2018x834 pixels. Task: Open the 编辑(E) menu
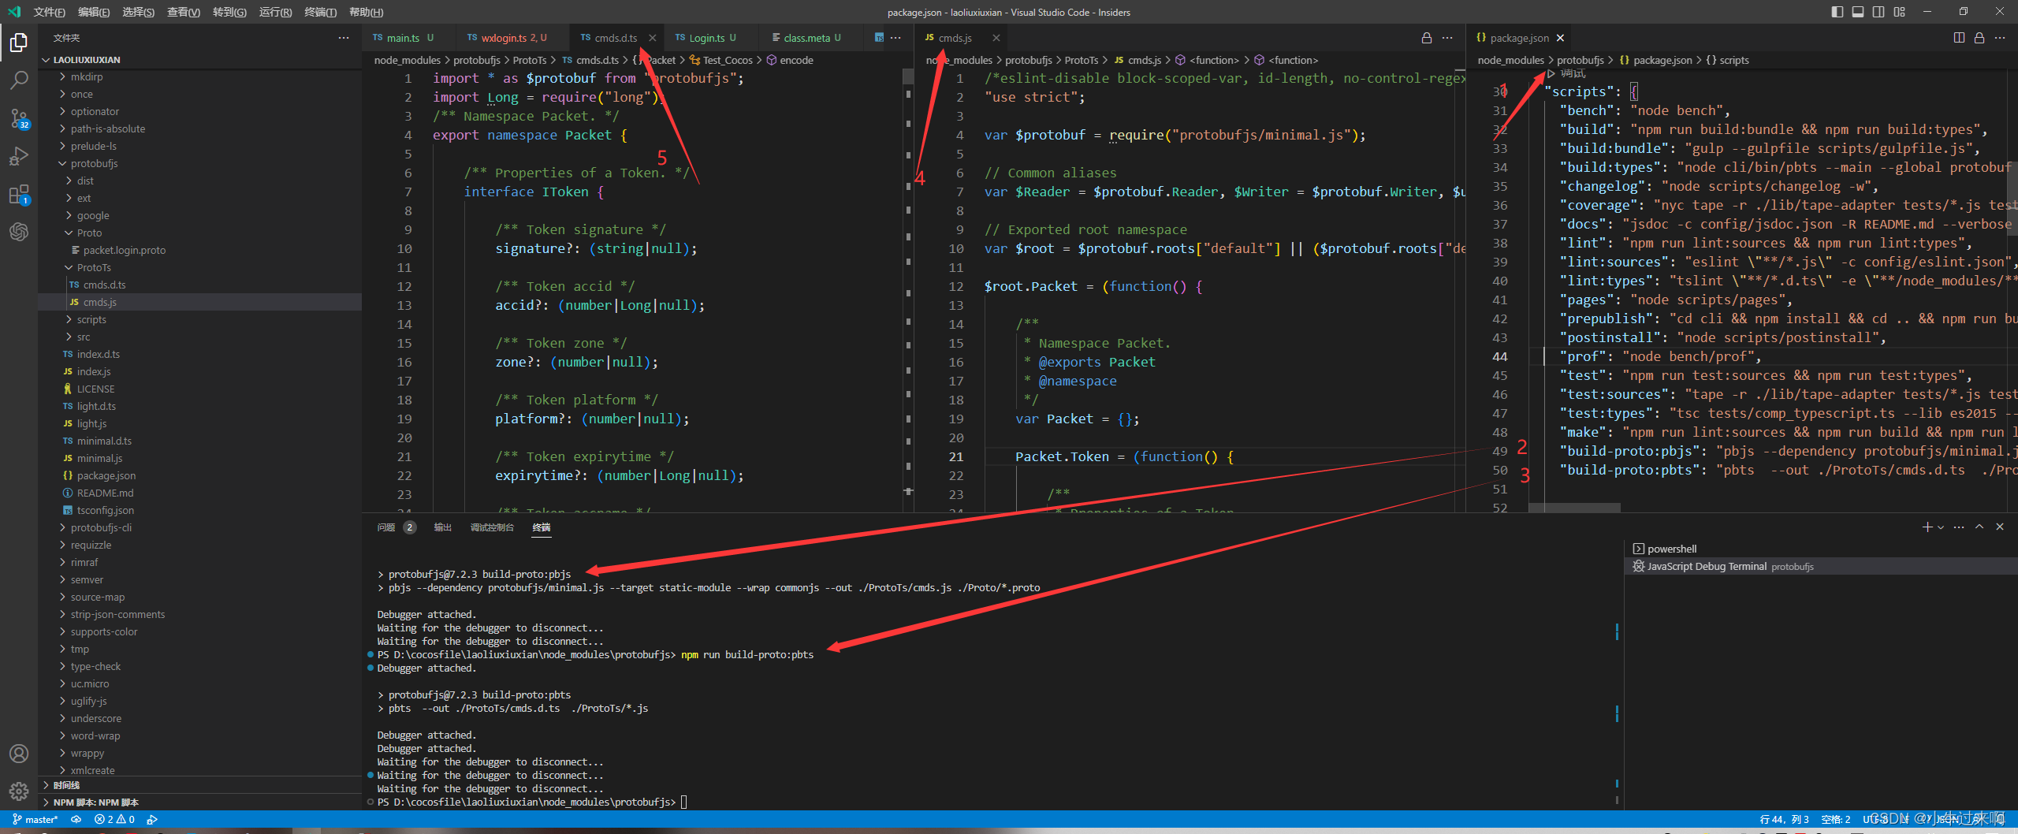pos(94,12)
